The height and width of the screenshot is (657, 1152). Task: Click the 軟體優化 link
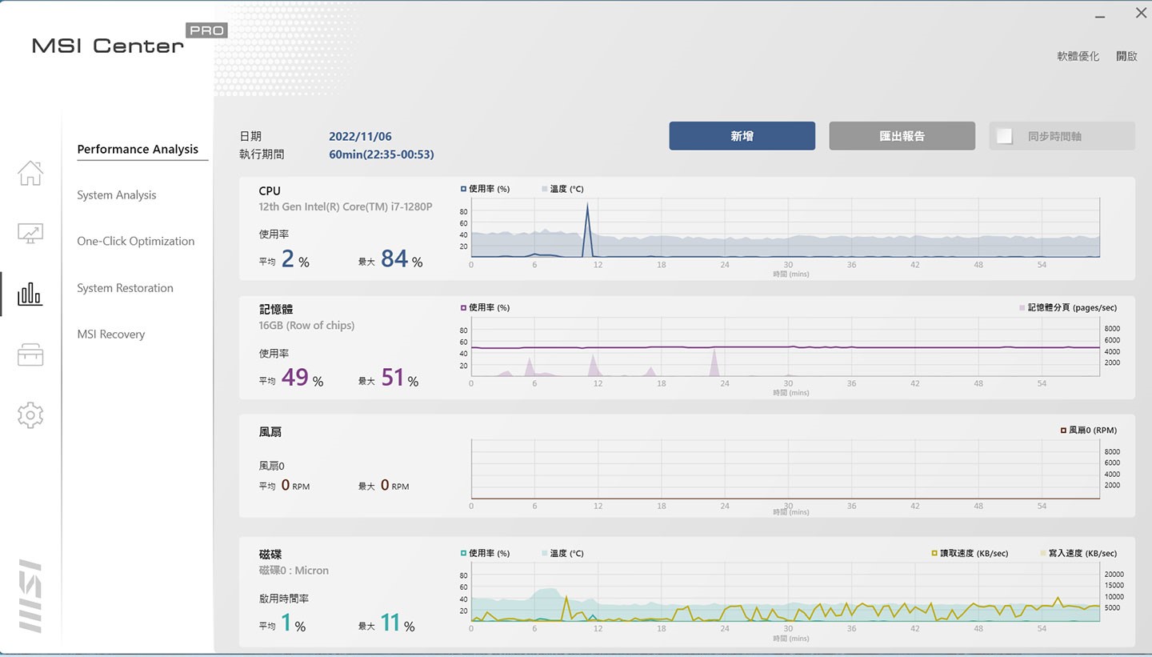(1078, 56)
